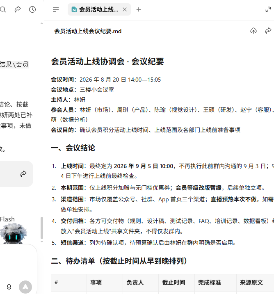Screen dimensions: 274x294
Task: Open the history clock icon
Action: point(32,9)
